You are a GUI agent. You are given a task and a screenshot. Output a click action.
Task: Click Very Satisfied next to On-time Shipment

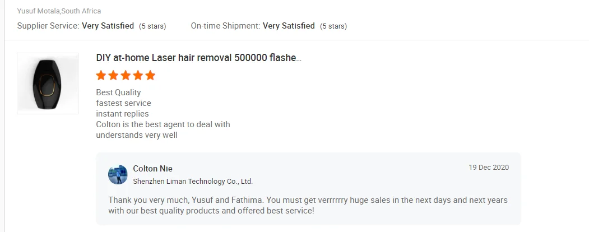pos(289,26)
